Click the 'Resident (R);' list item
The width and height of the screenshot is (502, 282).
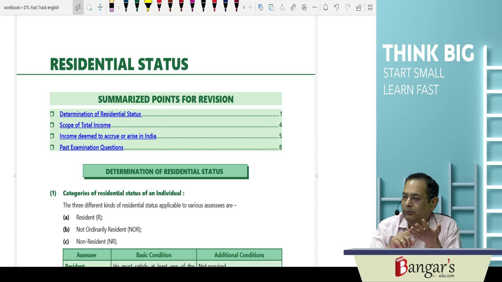(89, 217)
